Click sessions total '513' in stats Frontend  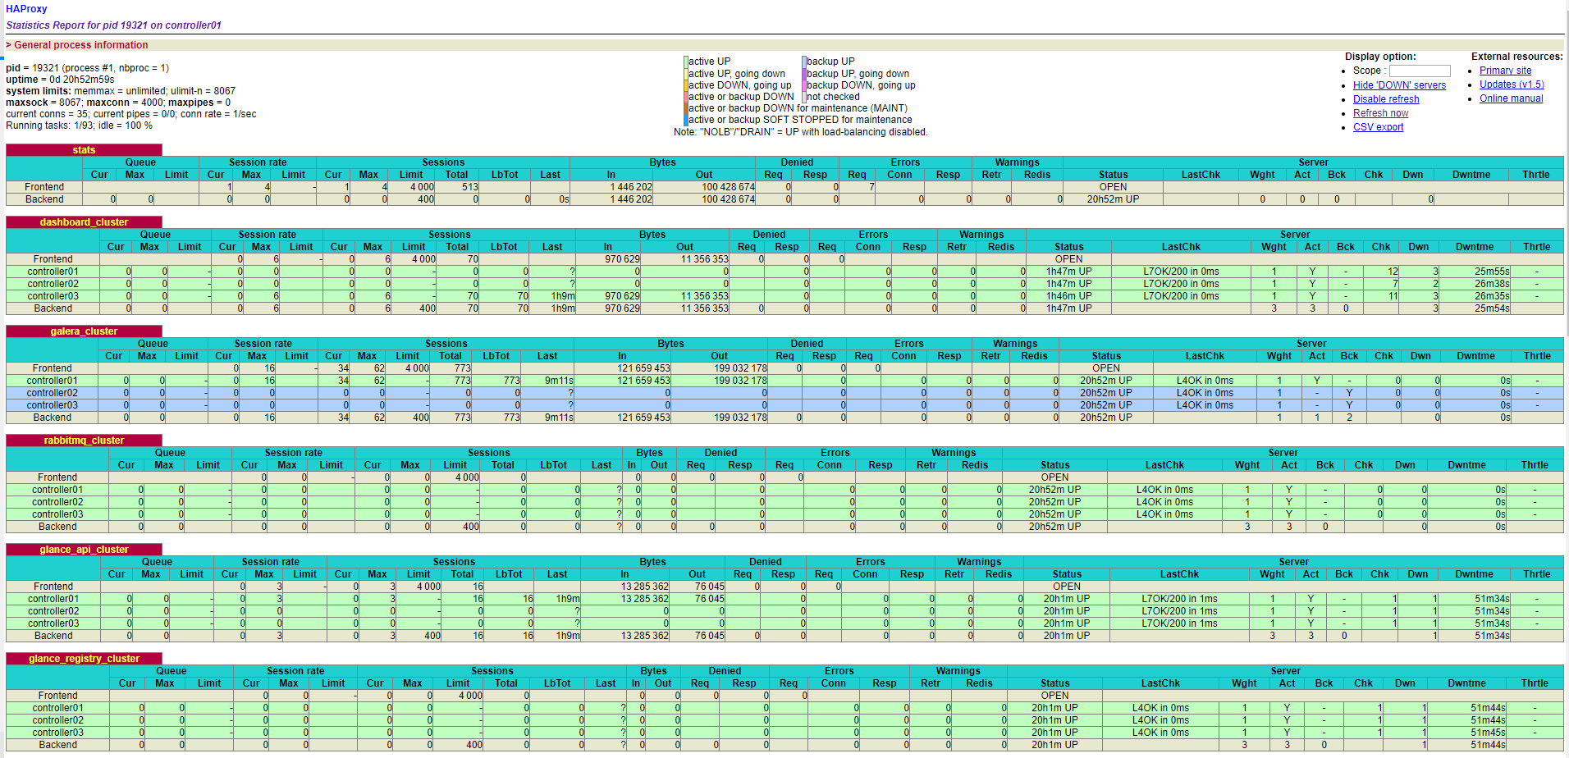(469, 187)
